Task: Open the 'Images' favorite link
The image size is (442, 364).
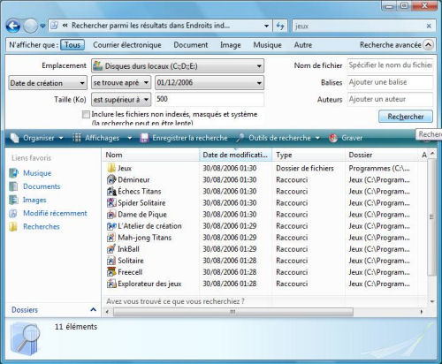Action: (x=34, y=200)
